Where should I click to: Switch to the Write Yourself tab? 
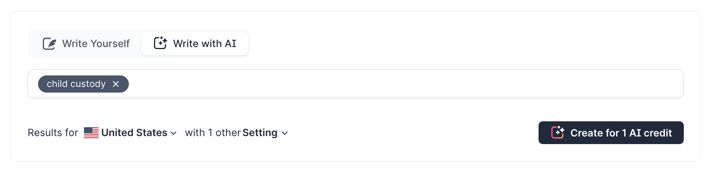(86, 43)
